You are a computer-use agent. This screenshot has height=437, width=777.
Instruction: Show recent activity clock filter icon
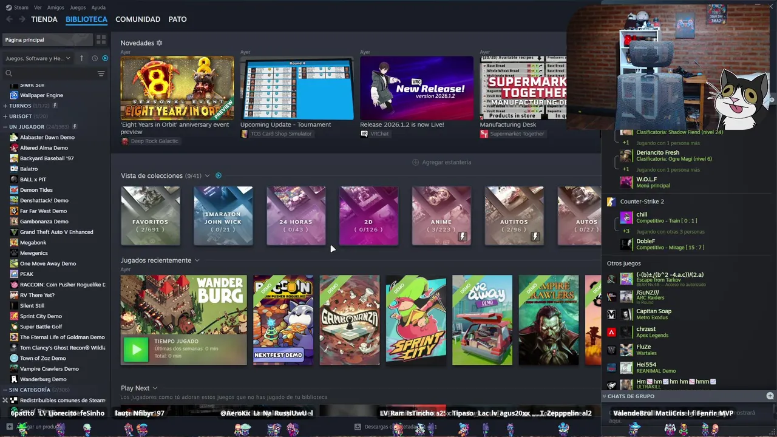coord(95,58)
